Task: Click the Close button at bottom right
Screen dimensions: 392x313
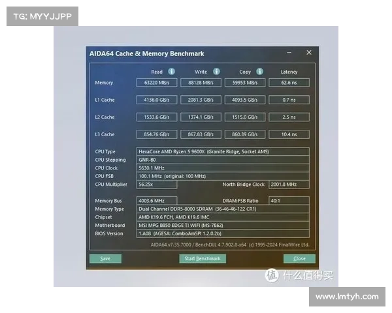Action: coord(299,259)
